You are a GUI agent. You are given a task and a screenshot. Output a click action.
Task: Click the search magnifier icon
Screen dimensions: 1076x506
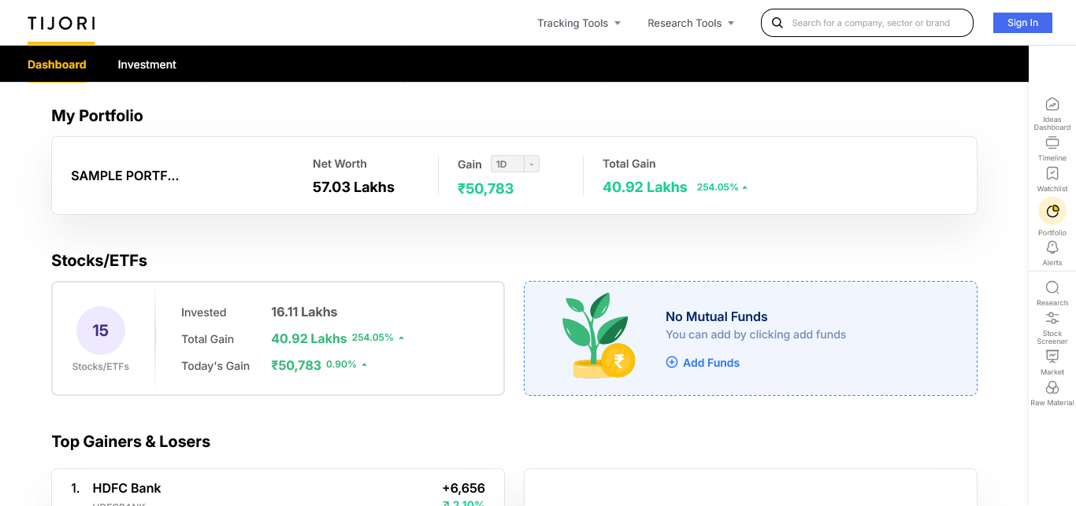click(x=777, y=23)
